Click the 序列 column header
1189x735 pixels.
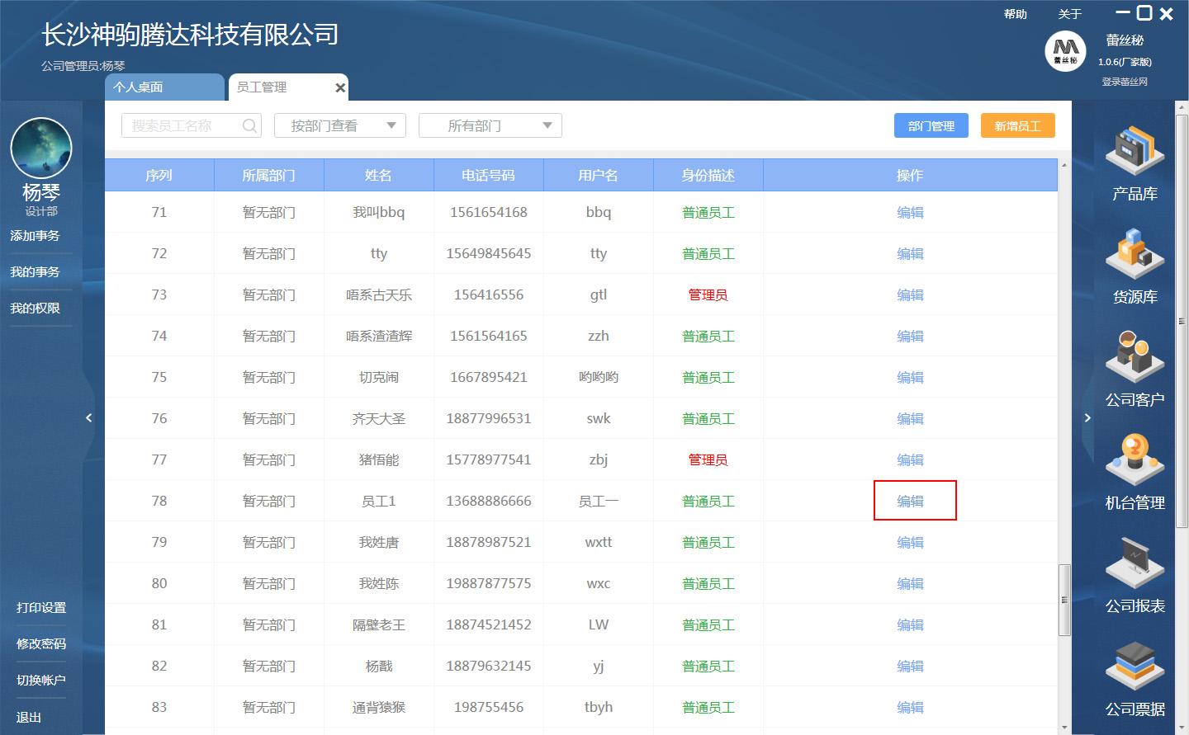point(159,175)
